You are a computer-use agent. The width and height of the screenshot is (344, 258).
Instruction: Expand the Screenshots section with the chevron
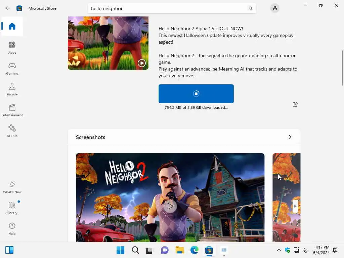click(x=290, y=137)
